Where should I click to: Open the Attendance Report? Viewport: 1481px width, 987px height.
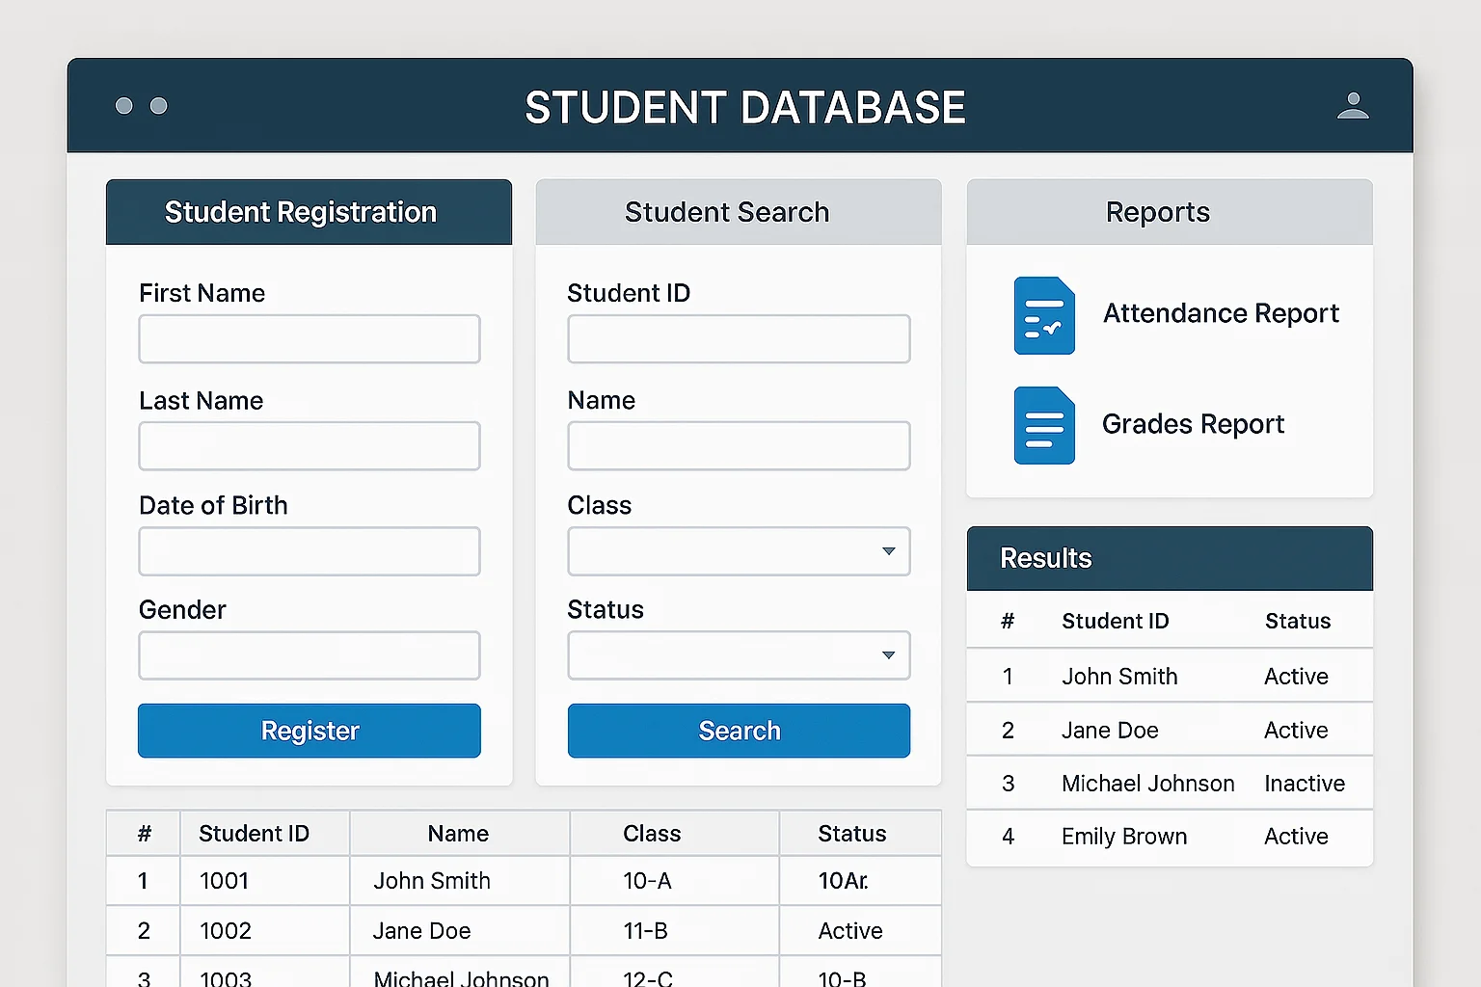point(1221,313)
